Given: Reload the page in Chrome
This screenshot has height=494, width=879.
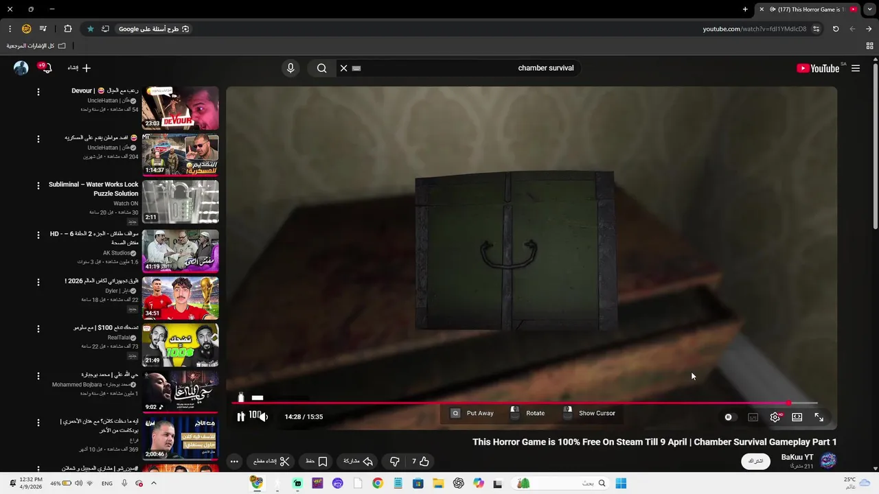Looking at the screenshot, I should (836, 29).
